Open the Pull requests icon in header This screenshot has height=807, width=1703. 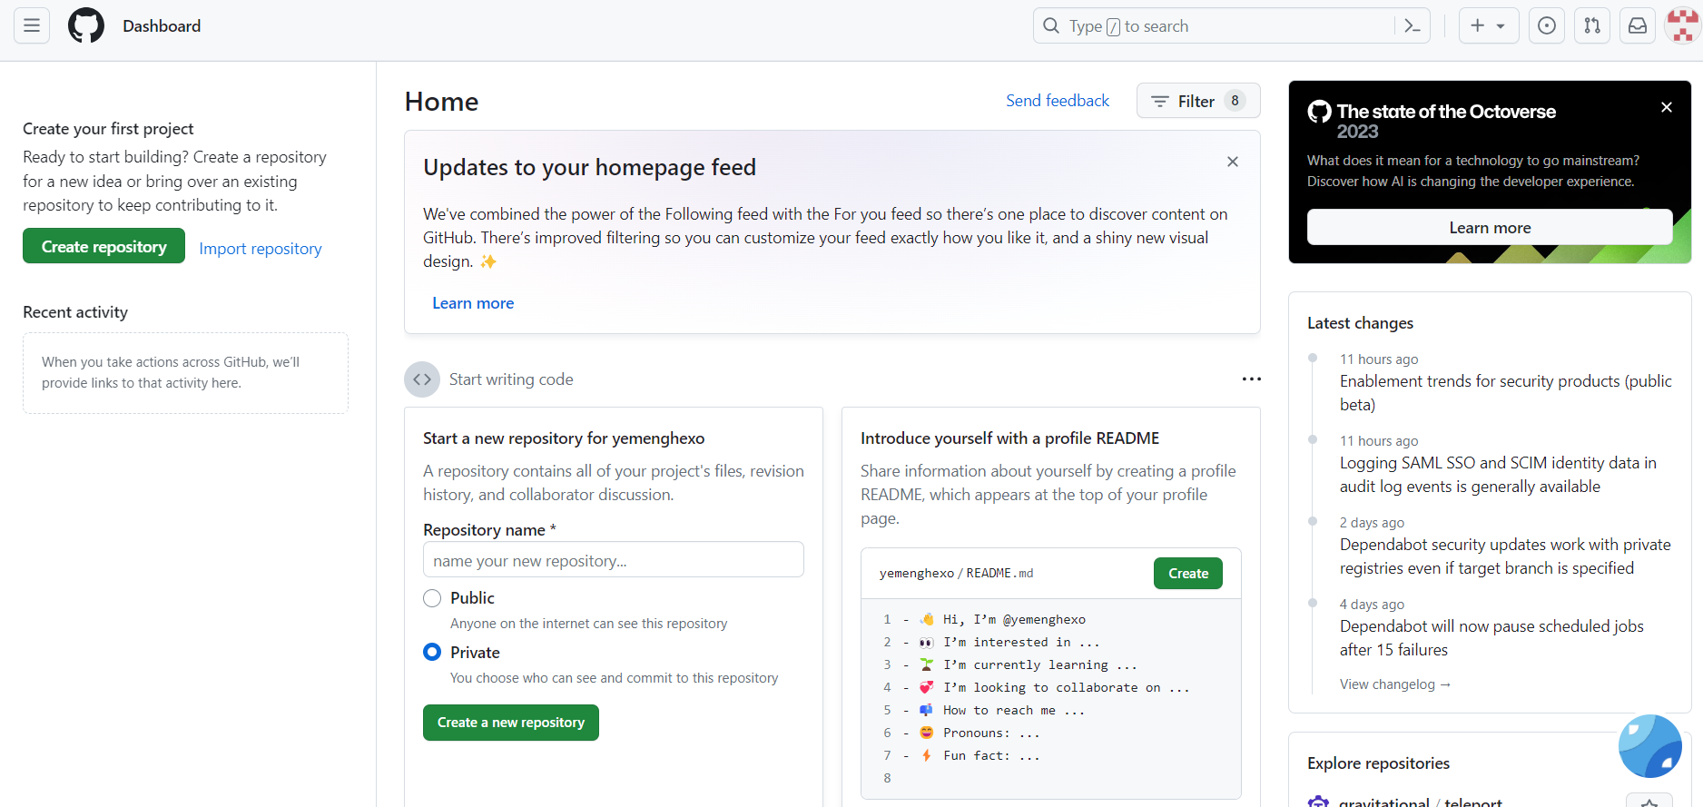point(1592,26)
